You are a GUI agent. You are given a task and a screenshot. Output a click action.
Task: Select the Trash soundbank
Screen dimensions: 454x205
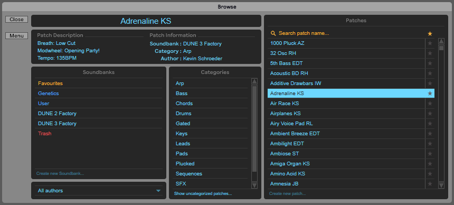pos(98,134)
